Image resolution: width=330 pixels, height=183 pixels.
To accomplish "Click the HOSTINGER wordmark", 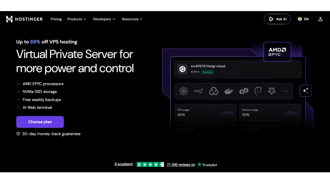I will click(29, 19).
